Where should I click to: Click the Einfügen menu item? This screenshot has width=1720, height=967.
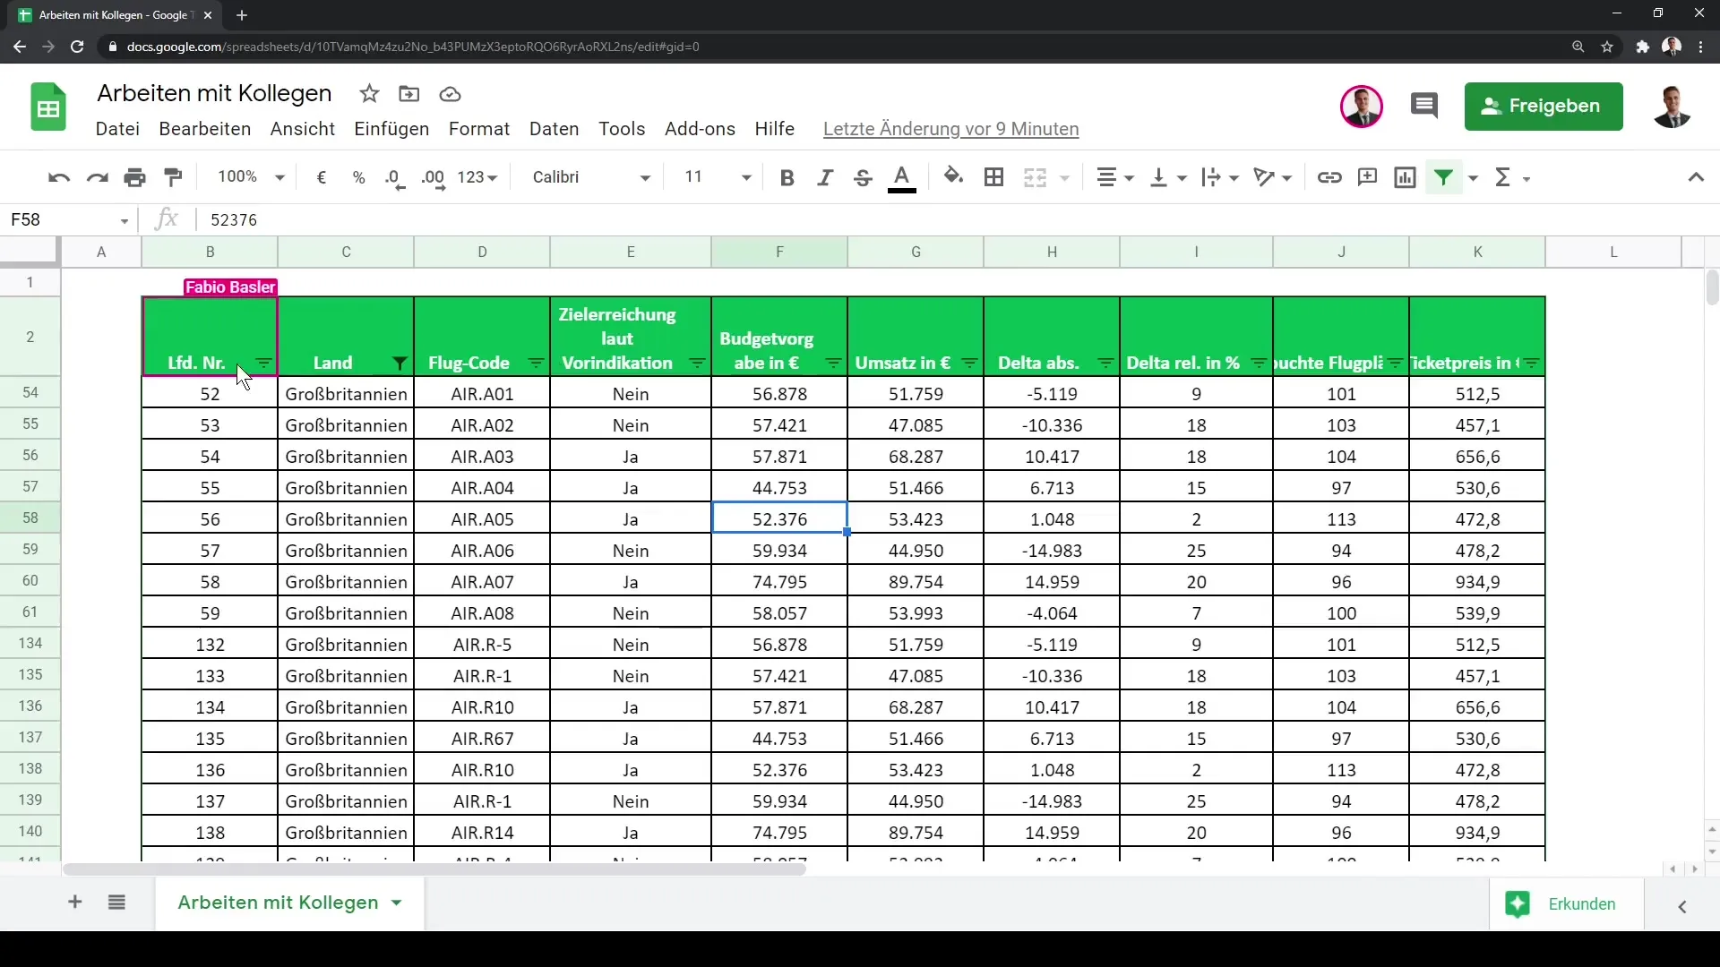pyautogui.click(x=390, y=129)
